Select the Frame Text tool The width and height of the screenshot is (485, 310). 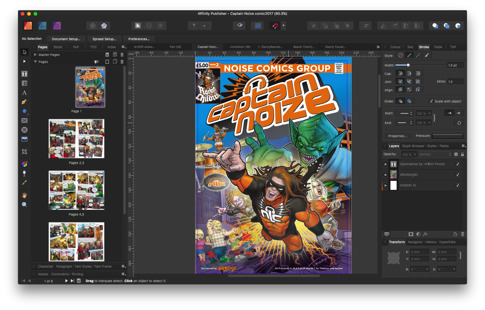[24, 74]
